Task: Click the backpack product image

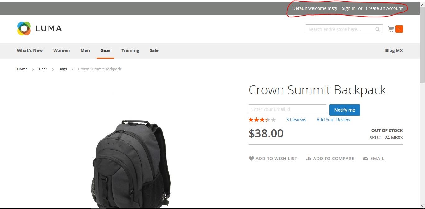Action: point(132,164)
